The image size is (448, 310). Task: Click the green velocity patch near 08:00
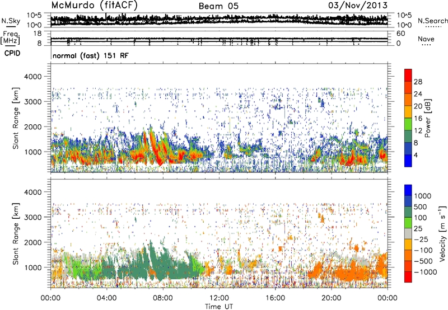click(x=163, y=262)
